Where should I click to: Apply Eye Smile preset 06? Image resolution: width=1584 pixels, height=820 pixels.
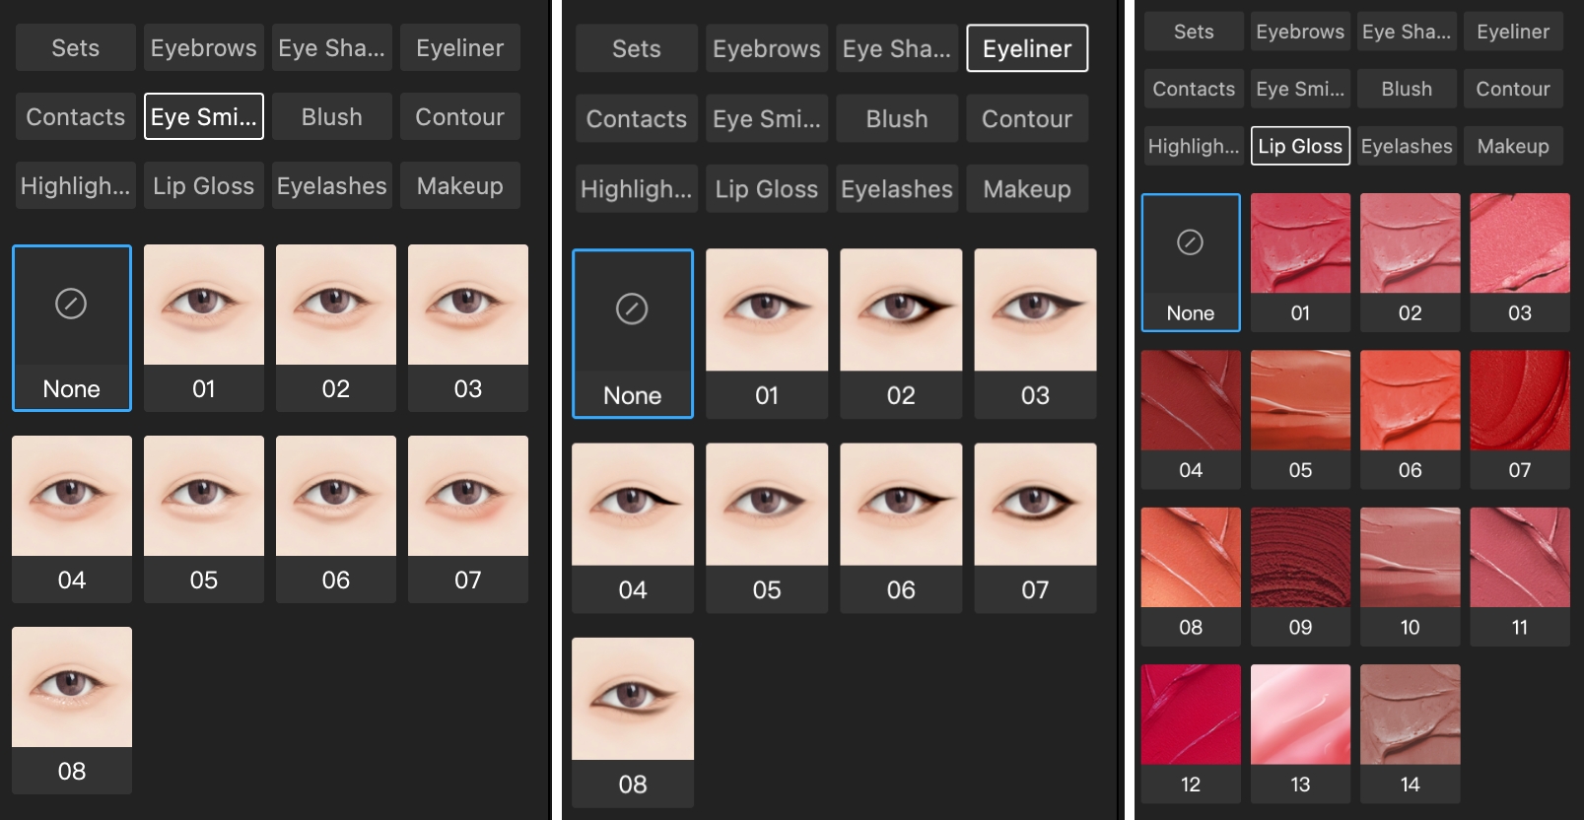(x=335, y=517)
